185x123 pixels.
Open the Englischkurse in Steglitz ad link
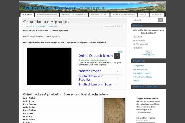[91, 78]
